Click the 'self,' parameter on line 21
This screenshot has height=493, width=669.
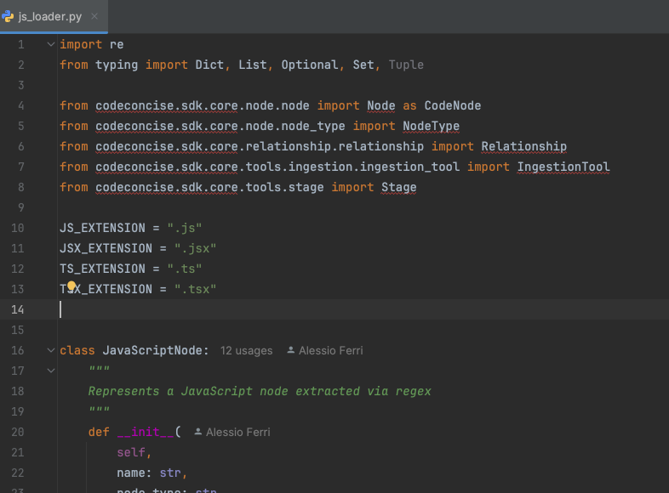tap(134, 452)
